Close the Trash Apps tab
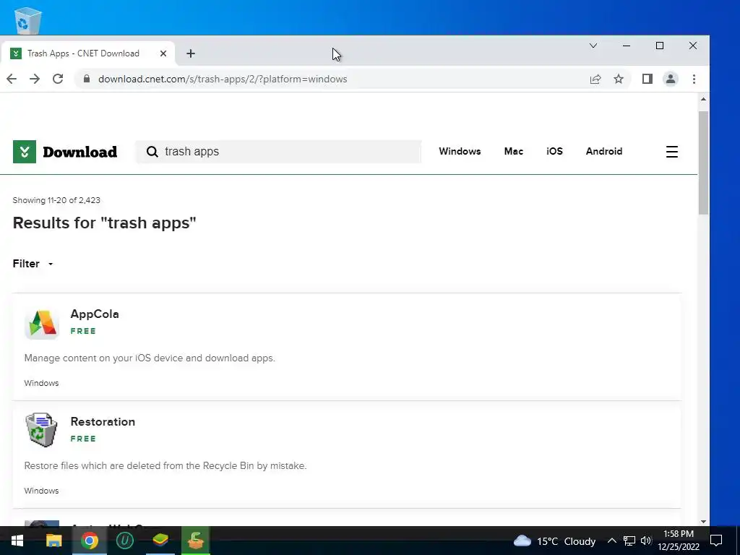740x555 pixels. [x=163, y=53]
